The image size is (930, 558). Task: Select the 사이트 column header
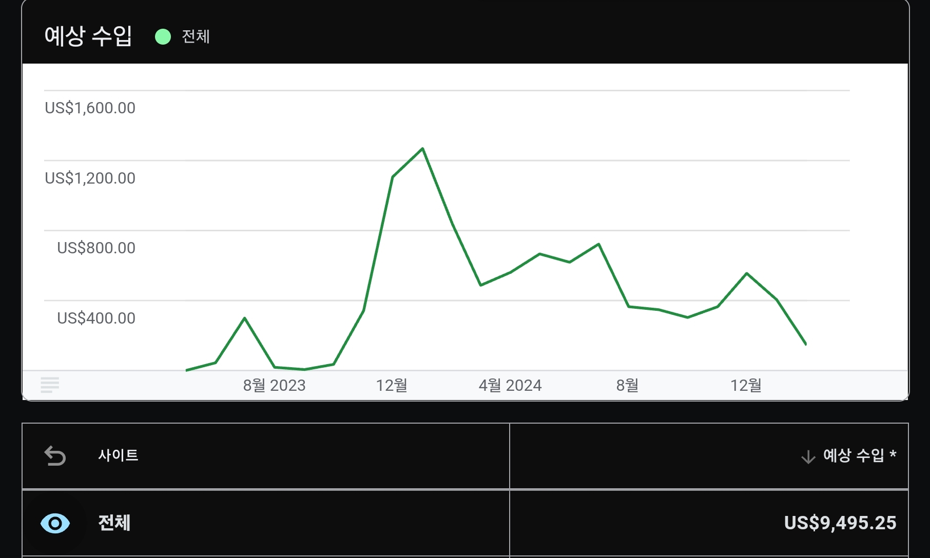118,455
